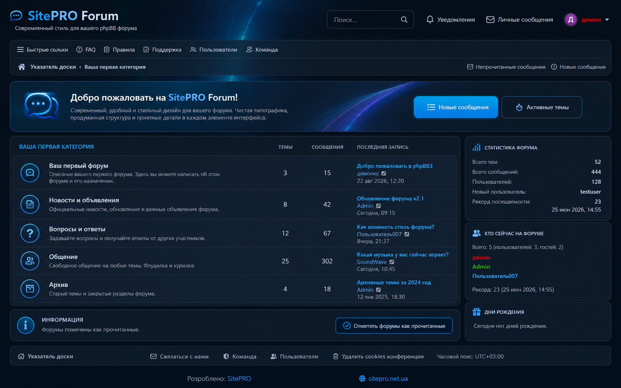Click the Новые сообщения blue button
This screenshot has width=621, height=388.
pyautogui.click(x=456, y=107)
